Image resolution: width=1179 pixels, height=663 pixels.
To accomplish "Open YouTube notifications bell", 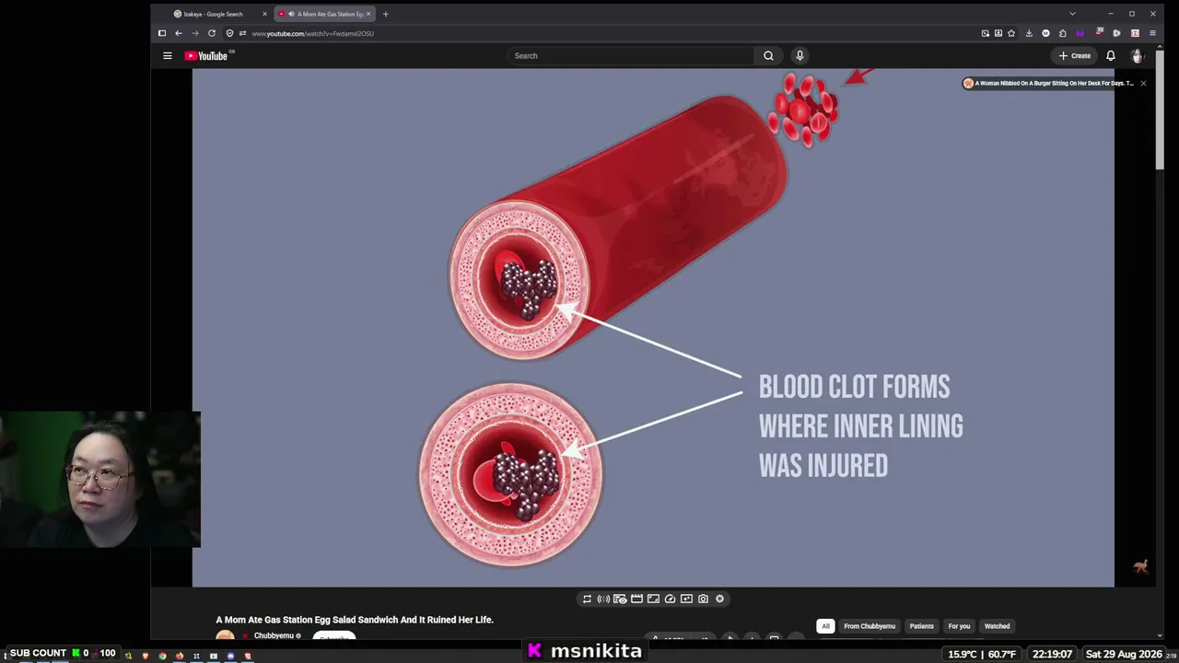I will pos(1111,56).
